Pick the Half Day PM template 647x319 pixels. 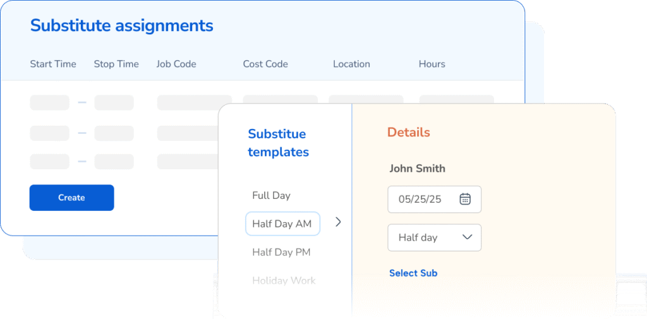coord(281,252)
